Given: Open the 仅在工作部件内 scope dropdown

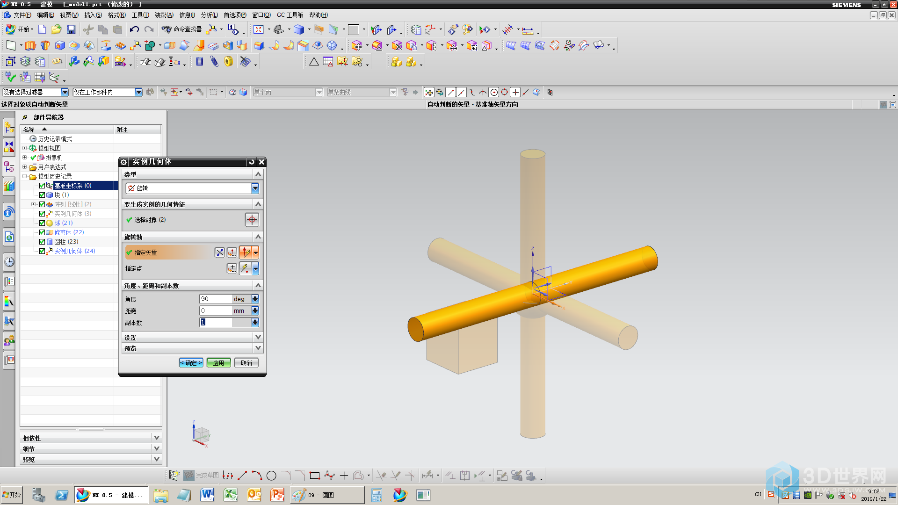Looking at the screenshot, I should tap(108, 92).
